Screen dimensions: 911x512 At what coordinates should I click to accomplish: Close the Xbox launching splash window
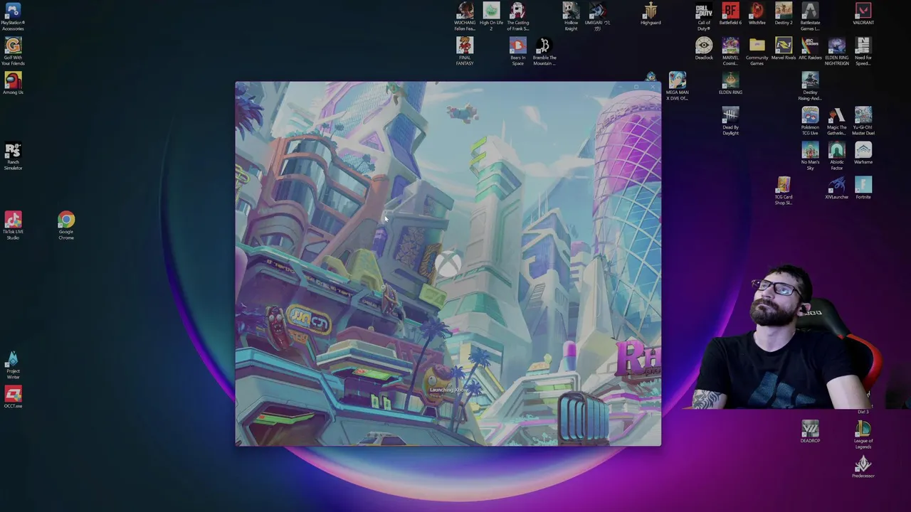653,87
